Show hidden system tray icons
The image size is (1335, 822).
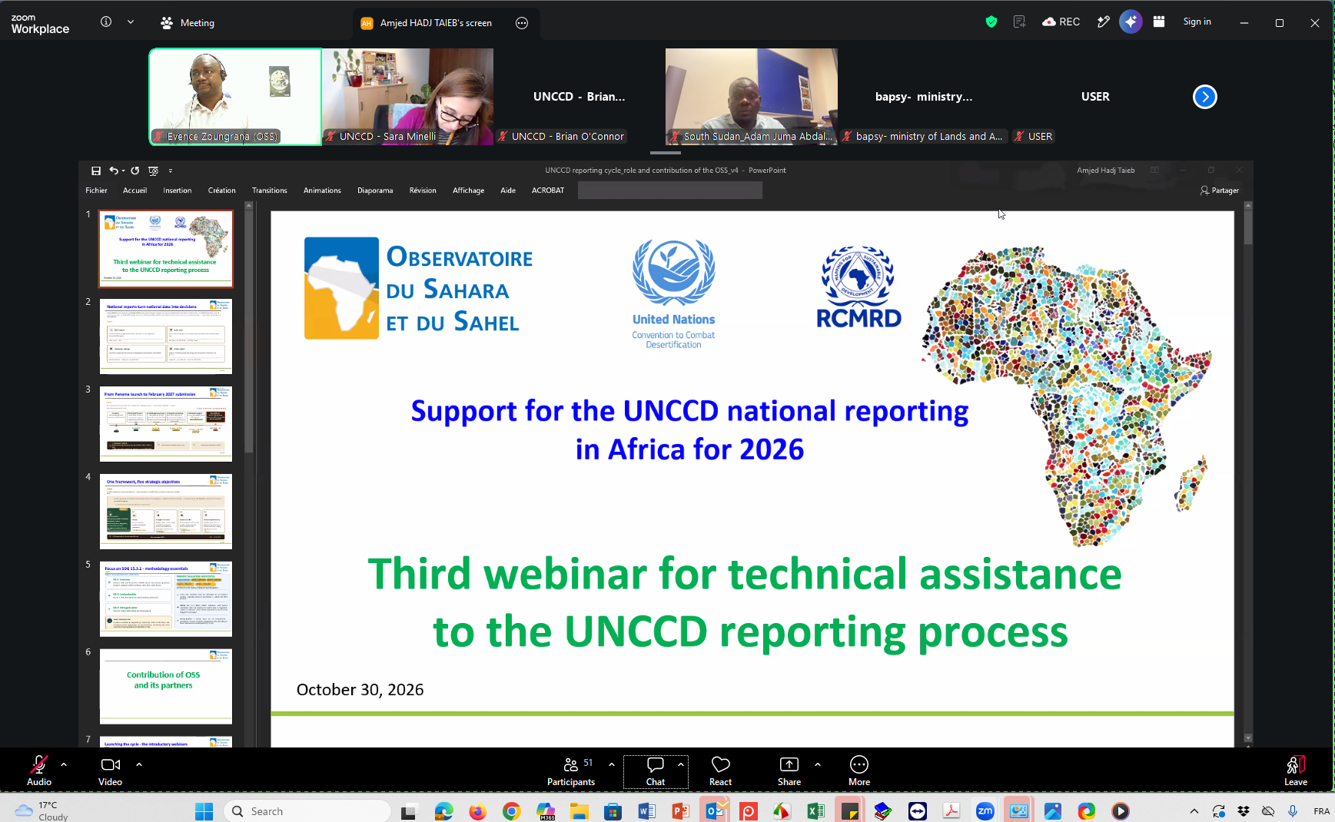pos(1194,811)
